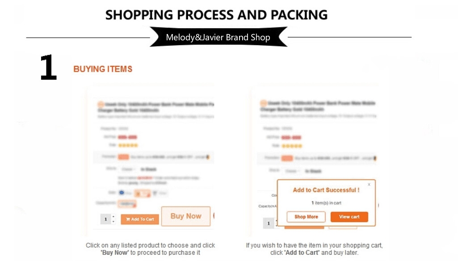458x265 pixels.
Task: Click the cart icon on Add To Cart
Action: [x=128, y=219]
